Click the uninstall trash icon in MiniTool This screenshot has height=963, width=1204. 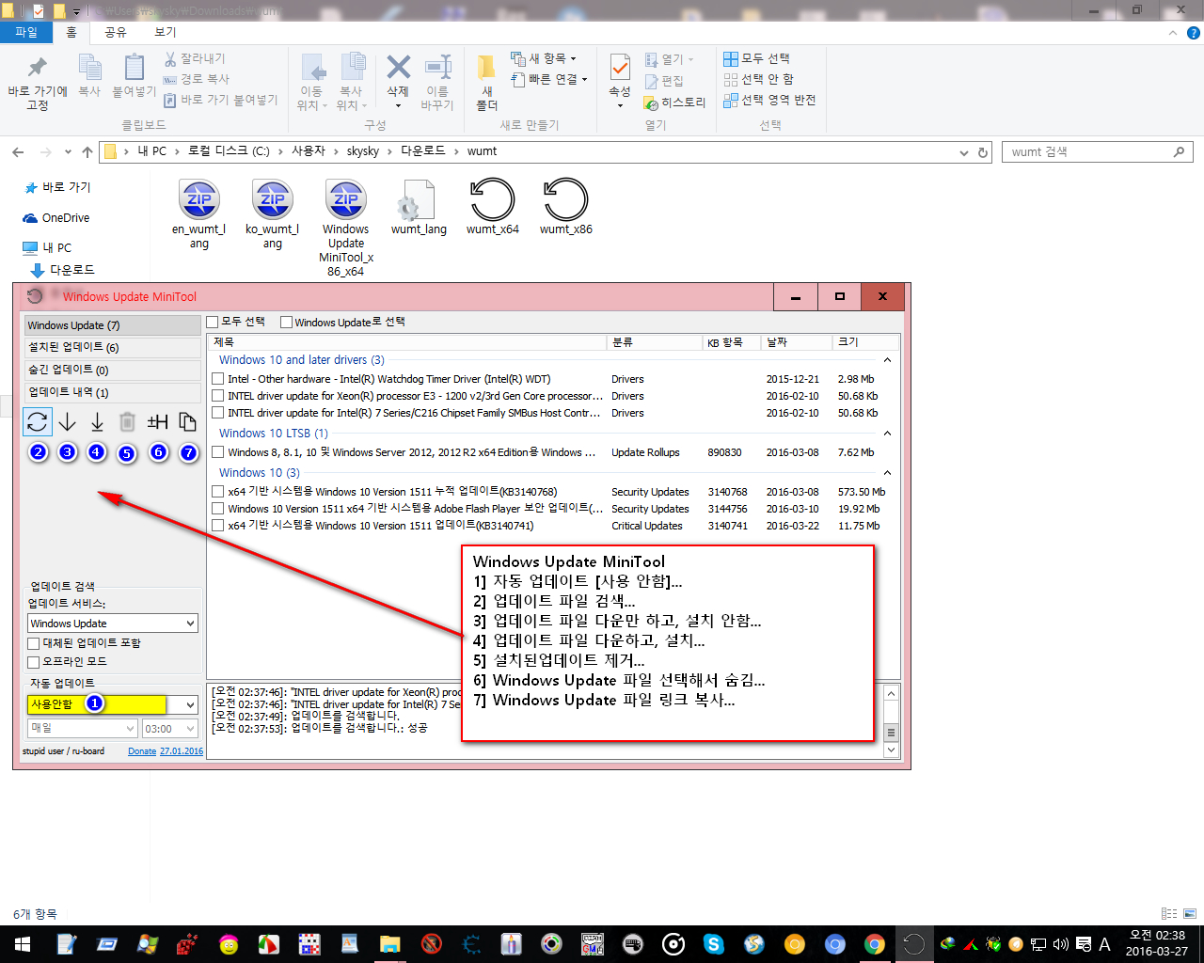click(x=127, y=422)
